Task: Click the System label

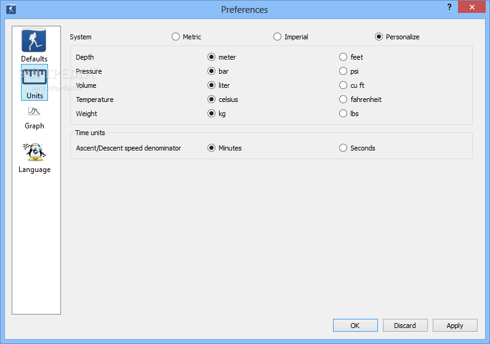Action: coord(81,37)
